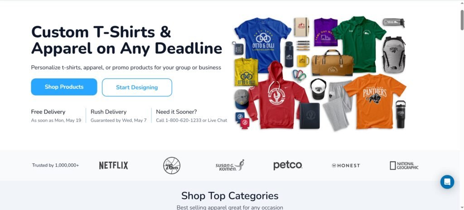Select the green Under Armour polo
The width and height of the screenshot is (464, 210).
pos(363,44)
